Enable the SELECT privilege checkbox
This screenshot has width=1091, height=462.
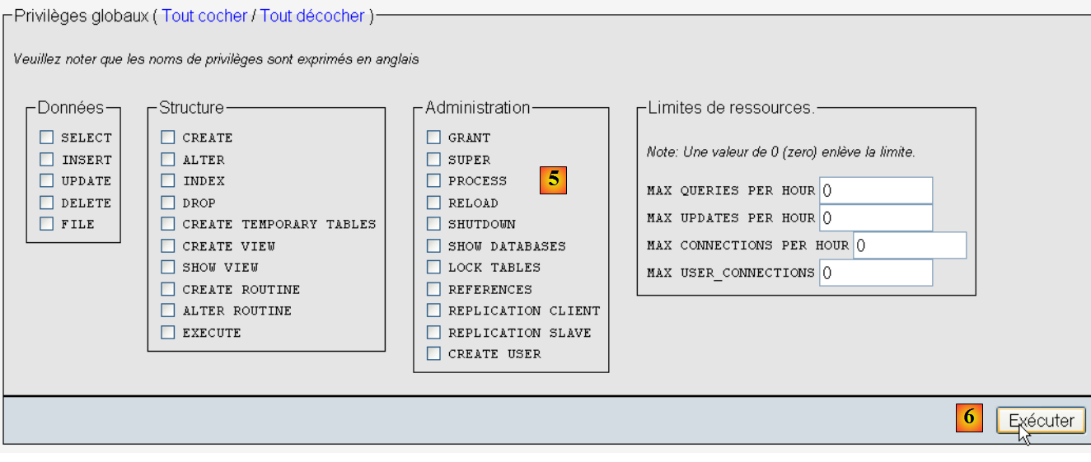coord(47,138)
